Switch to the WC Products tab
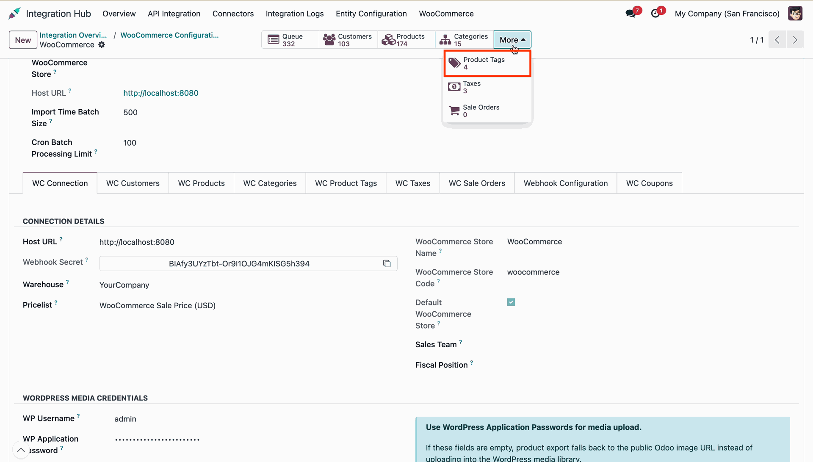This screenshot has height=462, width=813. tap(202, 183)
